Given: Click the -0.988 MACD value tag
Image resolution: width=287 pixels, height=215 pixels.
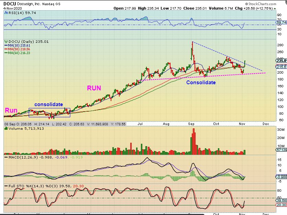Looking at the screenshot, I should (281, 177).
